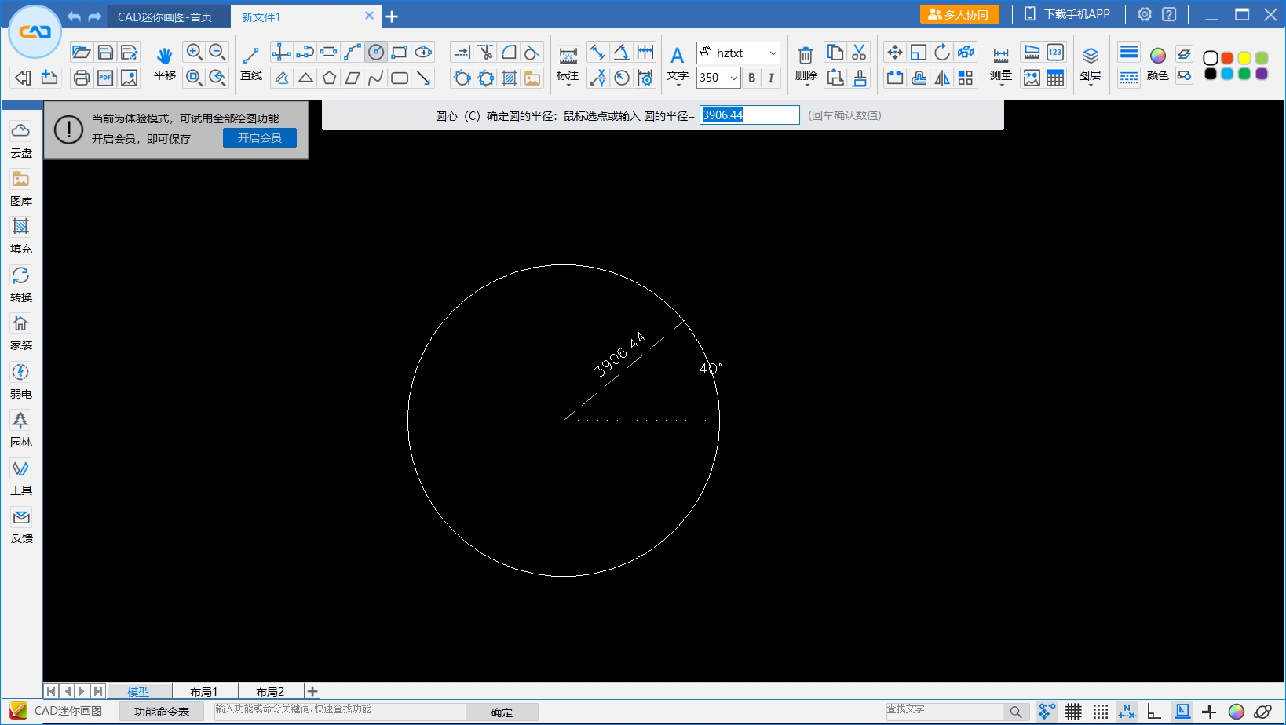Select the 直线 line tool

251,63
